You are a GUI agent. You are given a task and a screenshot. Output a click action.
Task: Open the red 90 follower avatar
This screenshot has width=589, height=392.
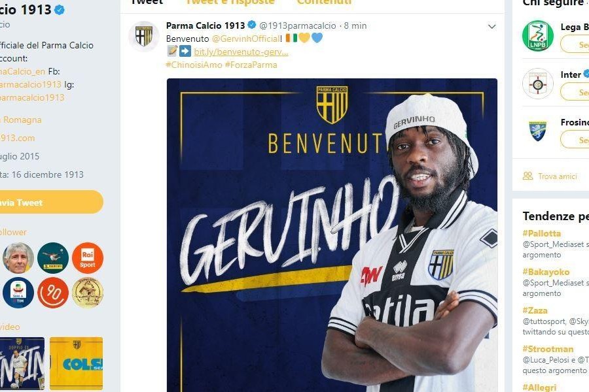coord(53,293)
